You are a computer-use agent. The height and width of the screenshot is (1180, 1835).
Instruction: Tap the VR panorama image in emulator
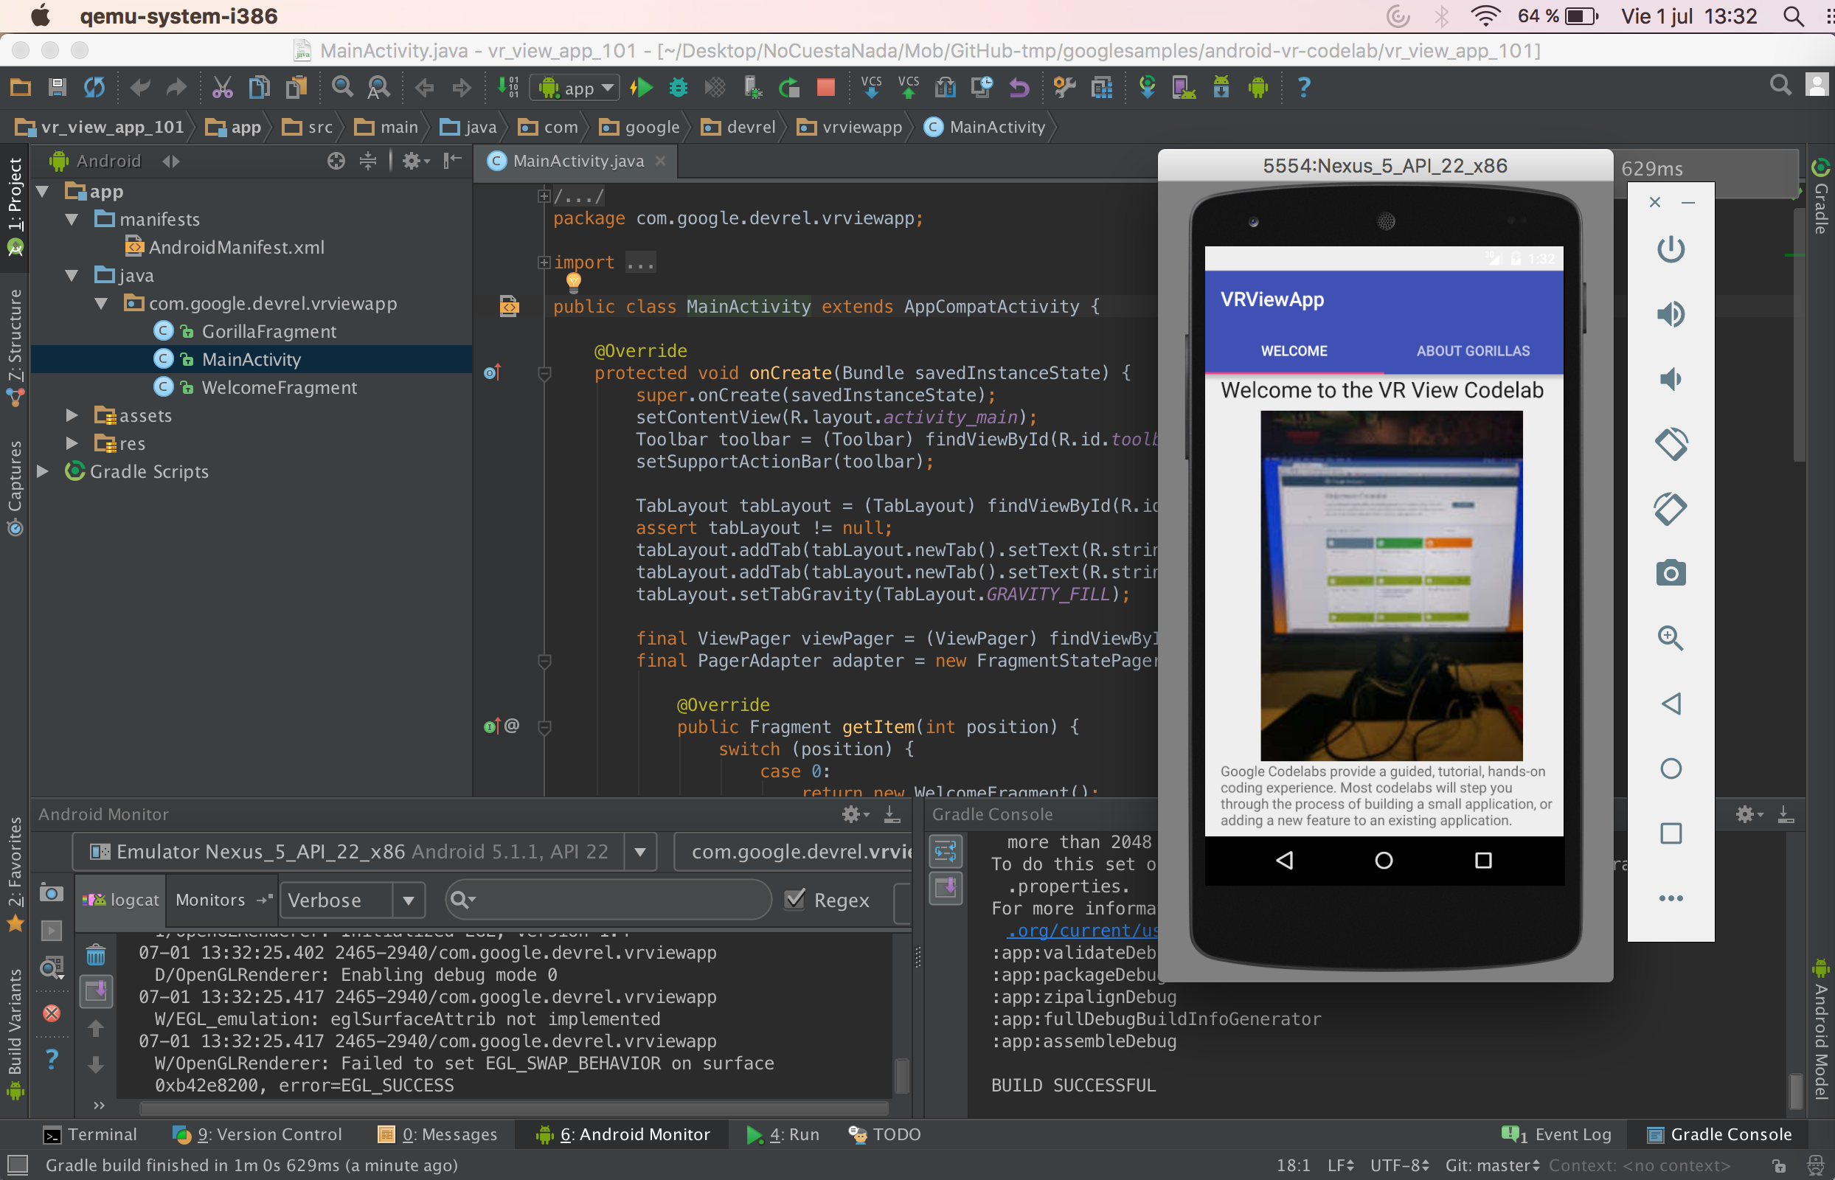pyautogui.click(x=1392, y=586)
